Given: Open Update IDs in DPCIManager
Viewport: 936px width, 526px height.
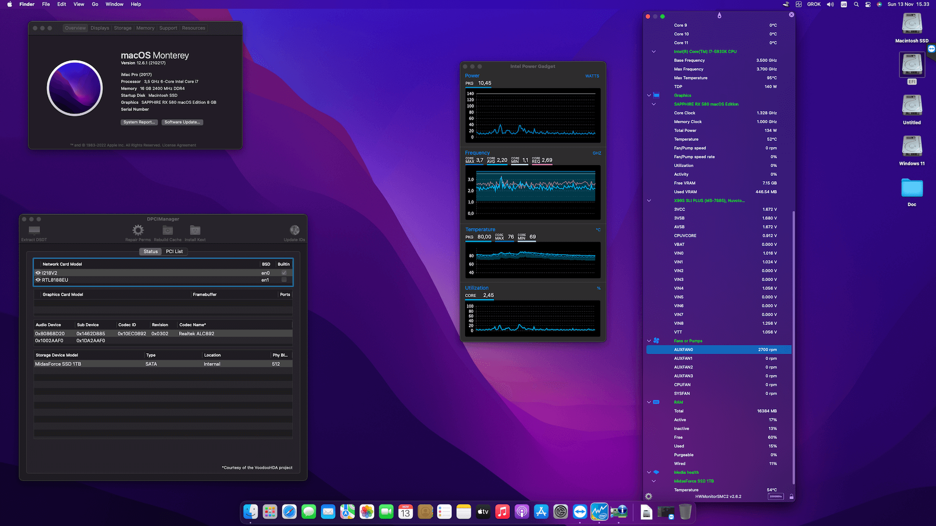Looking at the screenshot, I should pyautogui.click(x=294, y=231).
